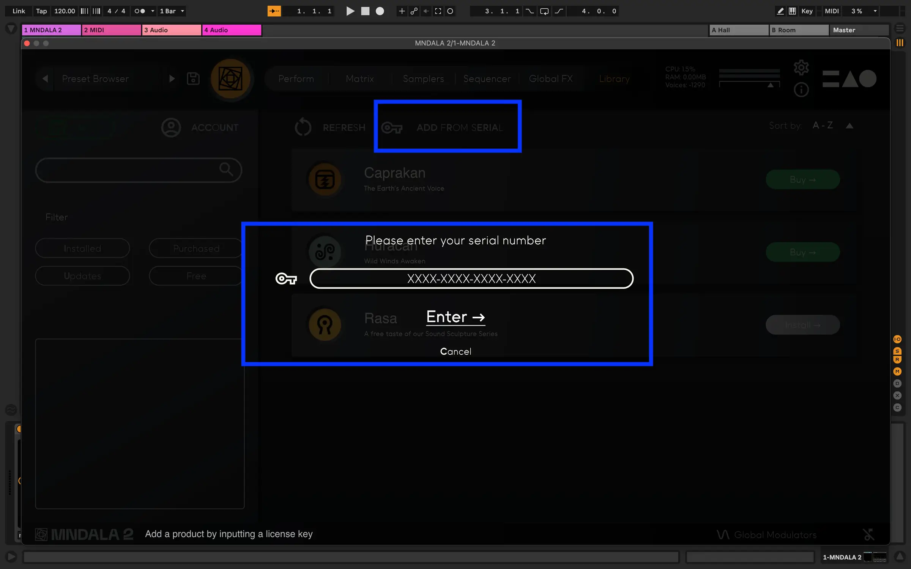This screenshot has width=911, height=569.
Task: Select the 1 MNDALA 2 track header
Action: 51,30
